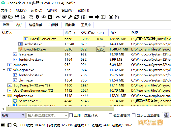Select the lsass.exe process row

click(x=92, y=54)
